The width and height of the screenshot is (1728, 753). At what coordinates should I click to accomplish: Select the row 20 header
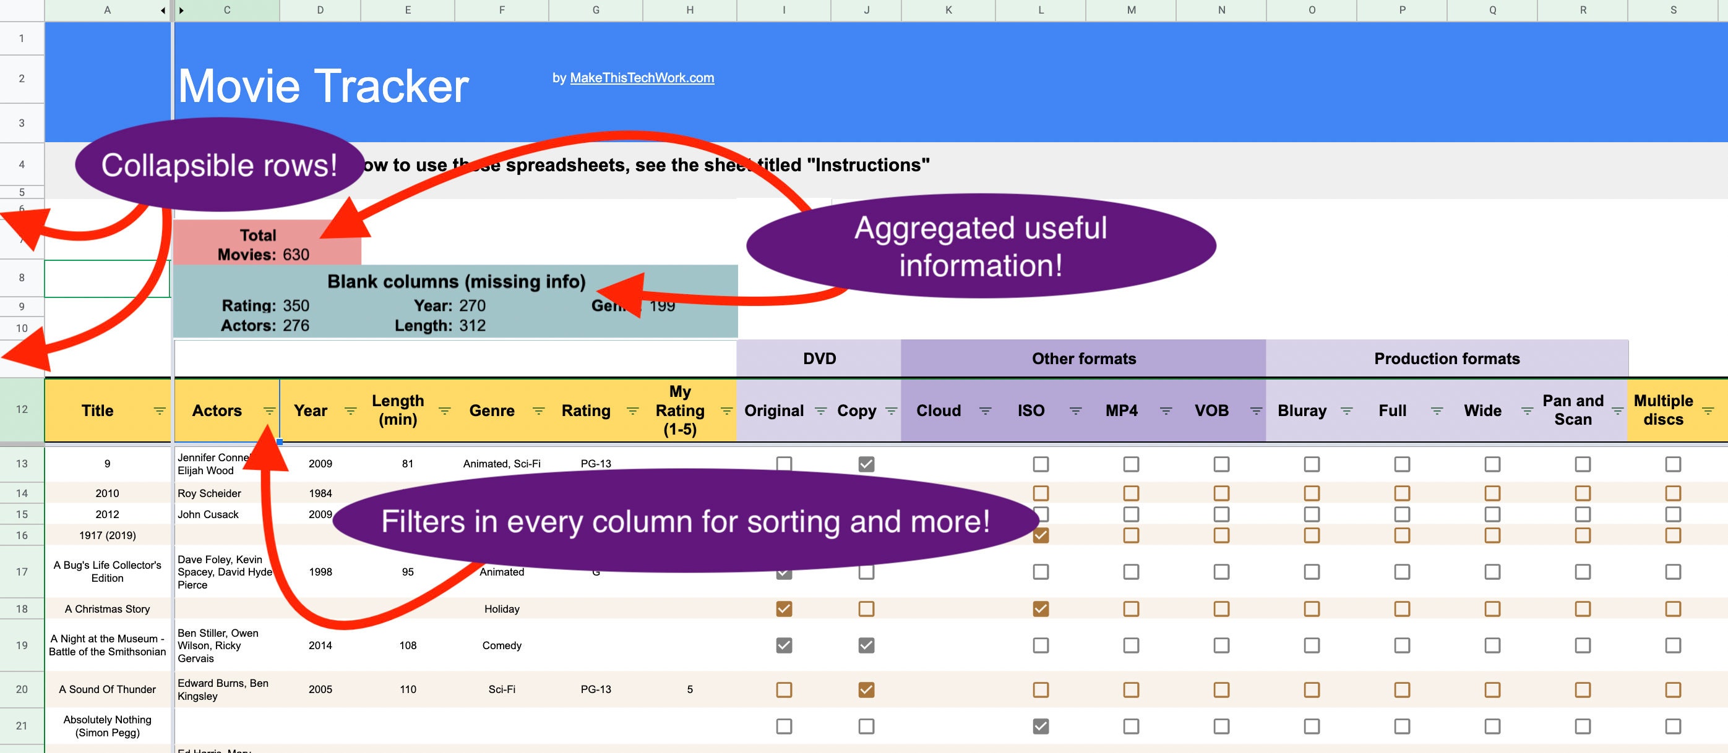tap(22, 689)
